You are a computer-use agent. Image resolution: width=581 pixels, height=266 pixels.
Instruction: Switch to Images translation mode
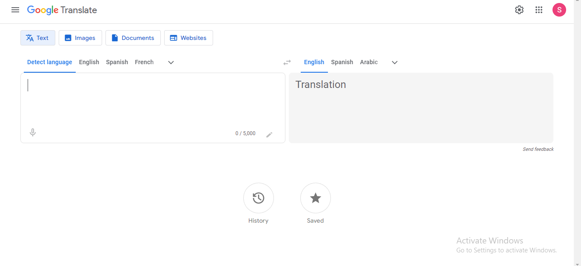[x=80, y=38]
